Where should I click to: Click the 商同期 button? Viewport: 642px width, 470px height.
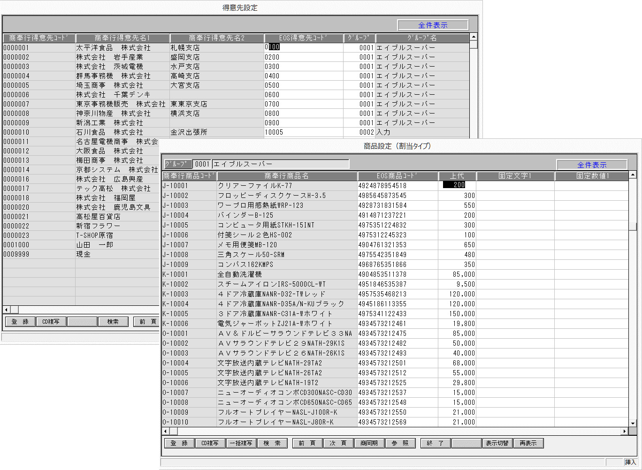coord(369,443)
